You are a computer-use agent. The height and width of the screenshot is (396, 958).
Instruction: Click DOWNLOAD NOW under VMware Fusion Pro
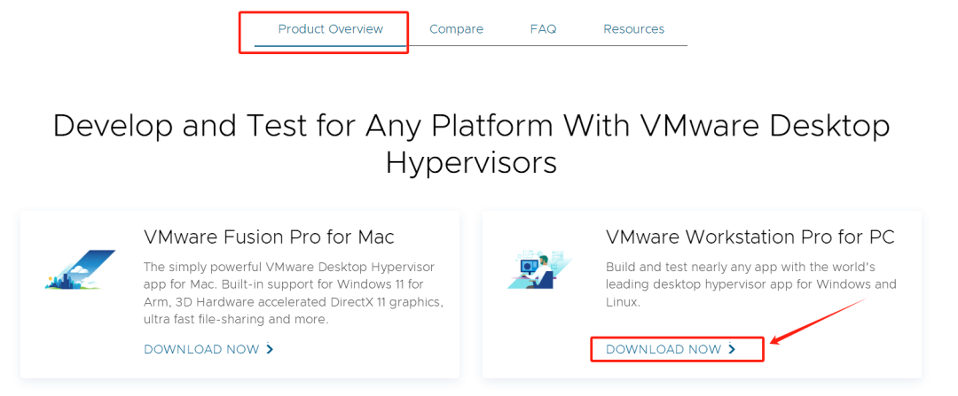tap(208, 349)
